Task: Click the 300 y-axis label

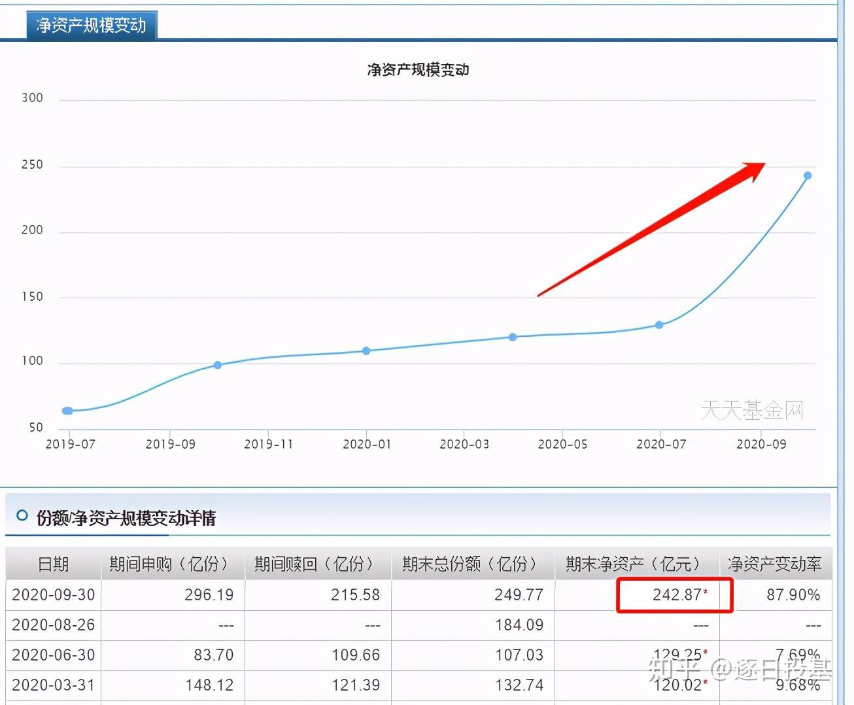Action: pyautogui.click(x=32, y=98)
